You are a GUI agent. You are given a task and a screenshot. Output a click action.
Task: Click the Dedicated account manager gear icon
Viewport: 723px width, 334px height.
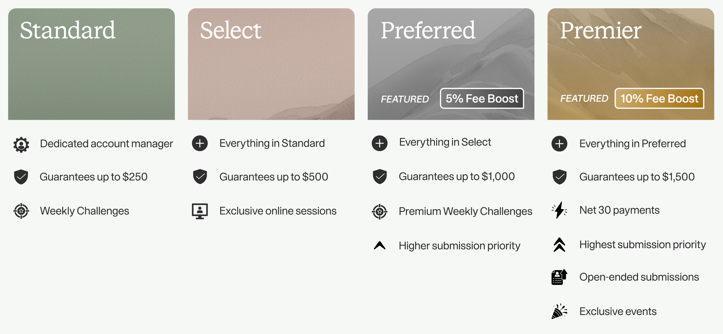click(x=21, y=145)
